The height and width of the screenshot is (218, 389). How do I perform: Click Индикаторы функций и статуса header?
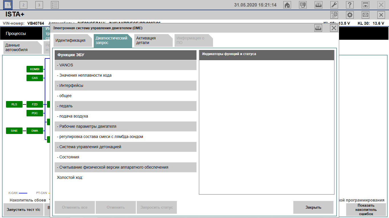point(267,55)
